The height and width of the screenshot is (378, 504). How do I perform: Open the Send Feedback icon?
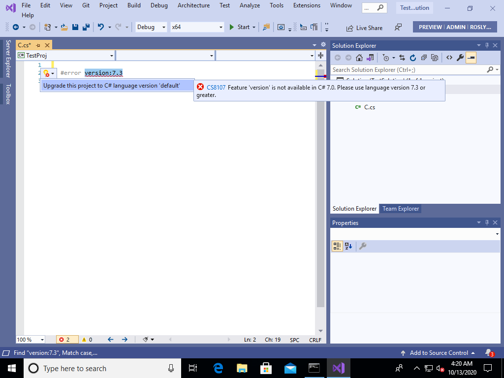[398, 28]
